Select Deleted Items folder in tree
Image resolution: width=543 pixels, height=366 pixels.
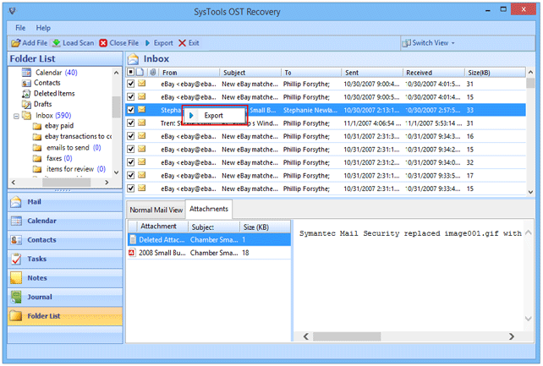point(48,94)
